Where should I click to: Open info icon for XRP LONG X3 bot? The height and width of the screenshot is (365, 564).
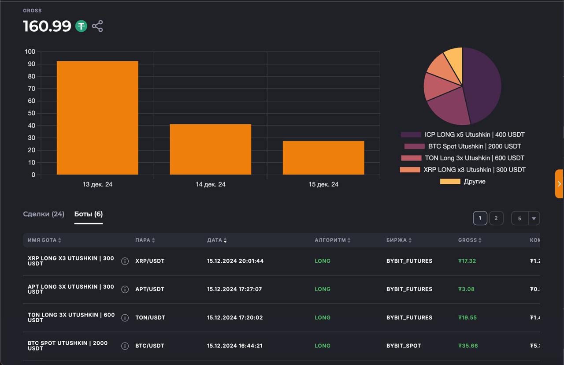click(x=125, y=261)
